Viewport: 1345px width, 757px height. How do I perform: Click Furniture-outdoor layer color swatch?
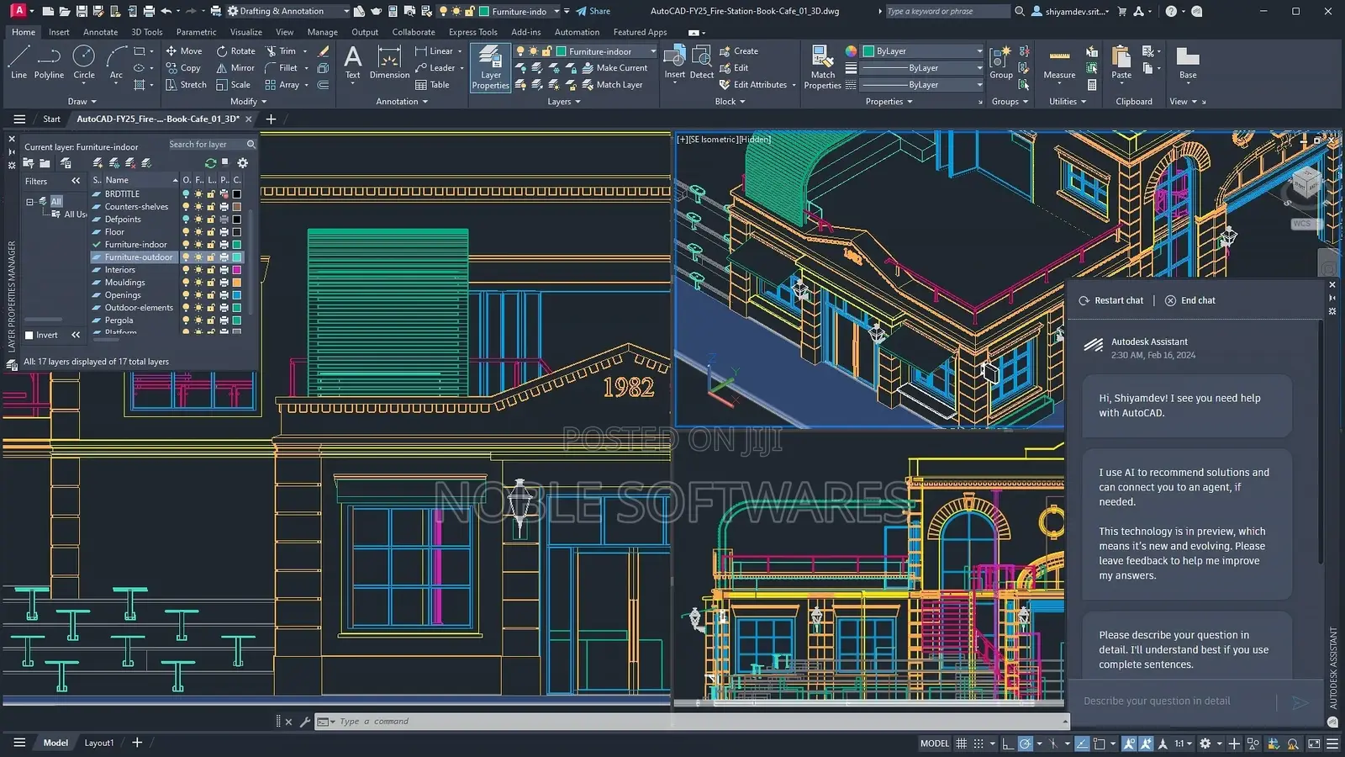237,257
